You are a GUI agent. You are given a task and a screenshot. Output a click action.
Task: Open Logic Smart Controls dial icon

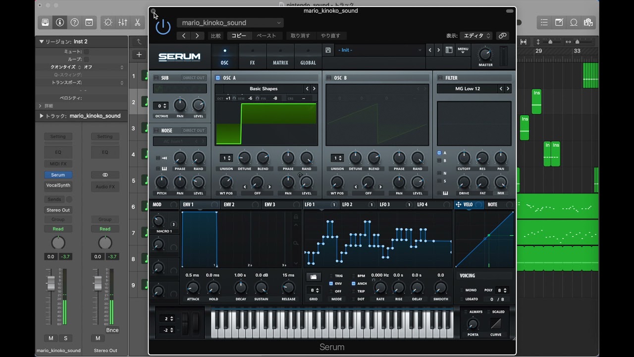[108, 22]
